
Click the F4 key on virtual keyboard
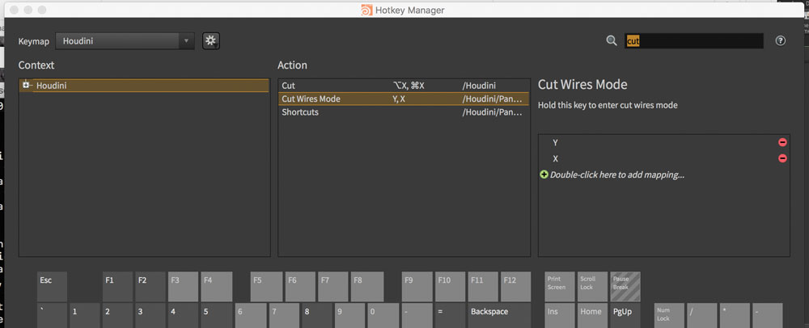pyautogui.click(x=216, y=287)
